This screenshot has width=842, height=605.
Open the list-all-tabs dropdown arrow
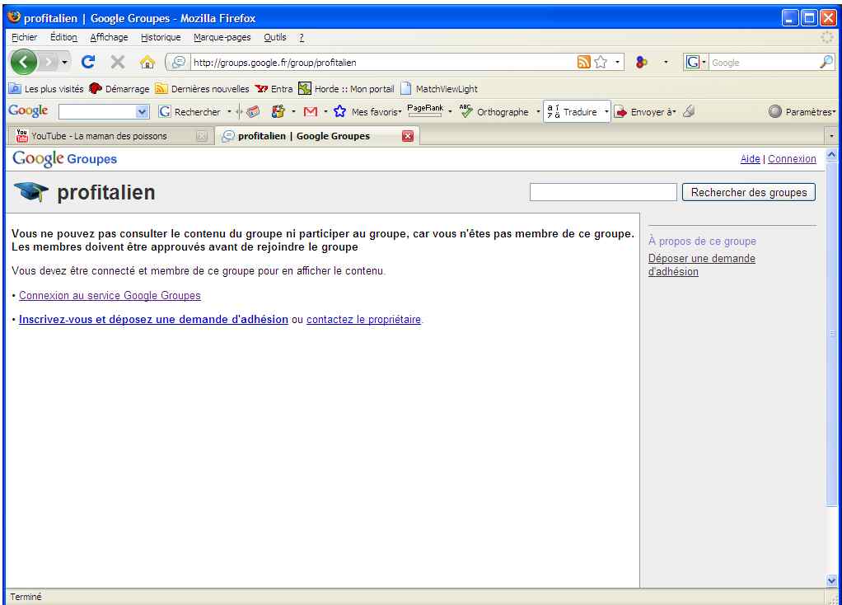click(x=832, y=136)
